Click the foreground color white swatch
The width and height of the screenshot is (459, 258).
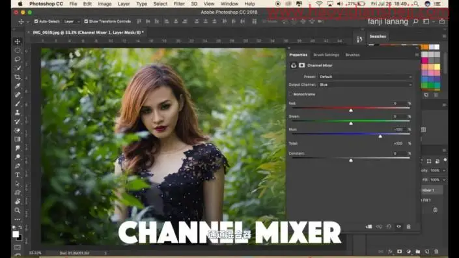tap(16, 235)
